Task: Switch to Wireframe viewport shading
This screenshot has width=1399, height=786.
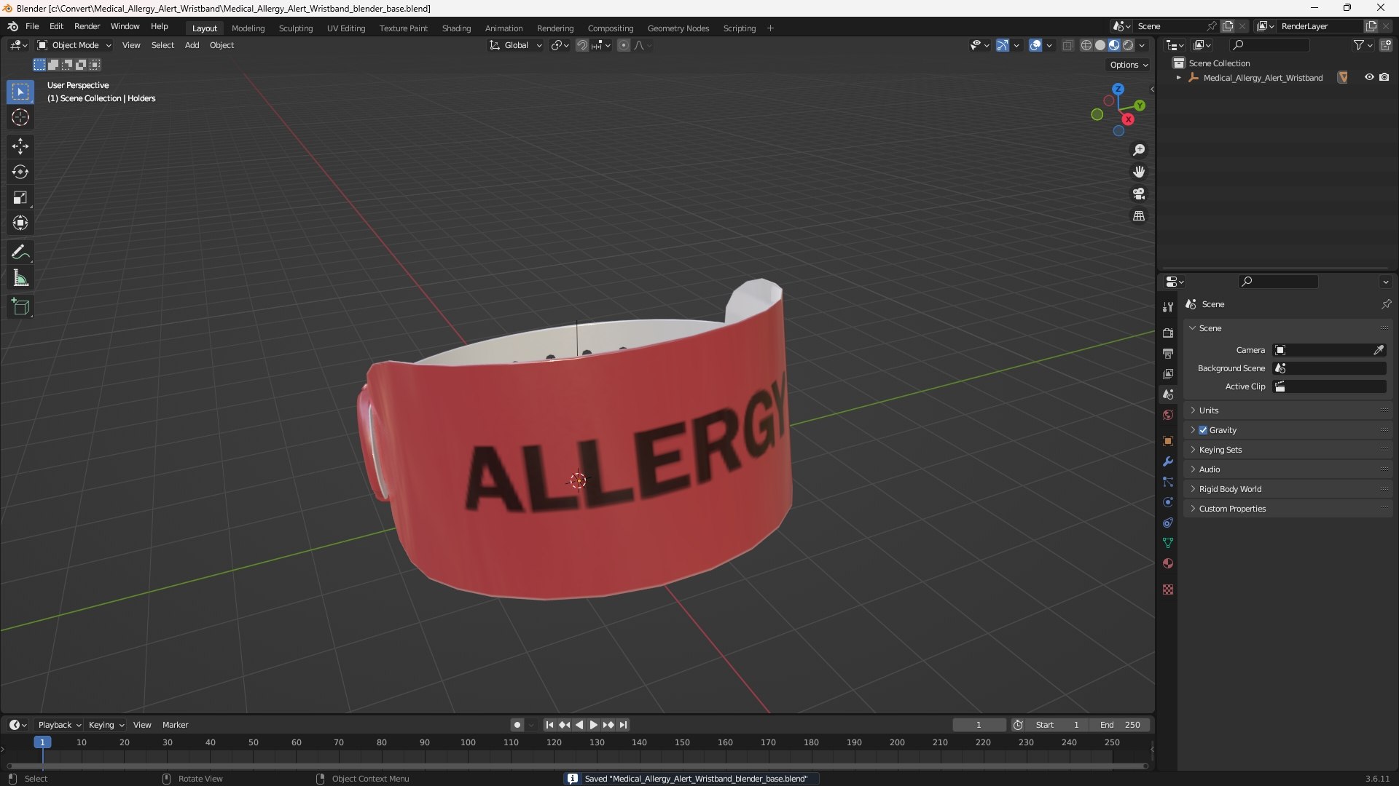Action: pos(1086,45)
